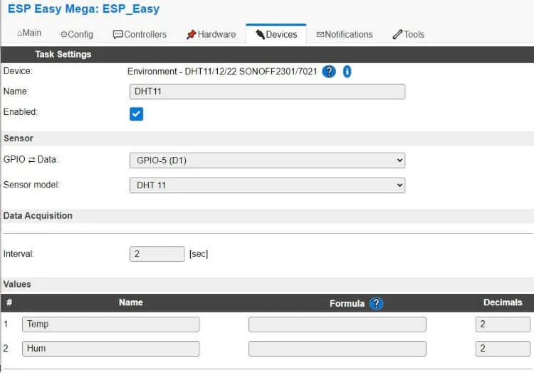Click the [sec] unit label
The height and width of the screenshot is (373, 534).
click(199, 254)
